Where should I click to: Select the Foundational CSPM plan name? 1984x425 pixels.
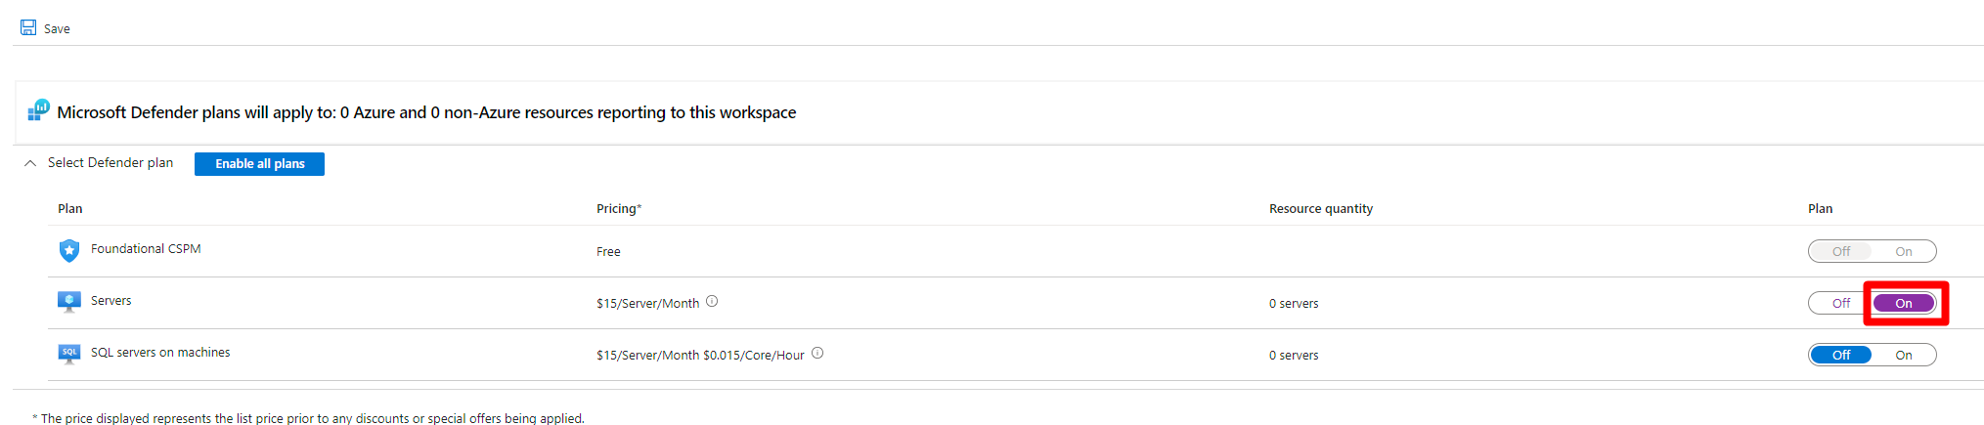[146, 248]
